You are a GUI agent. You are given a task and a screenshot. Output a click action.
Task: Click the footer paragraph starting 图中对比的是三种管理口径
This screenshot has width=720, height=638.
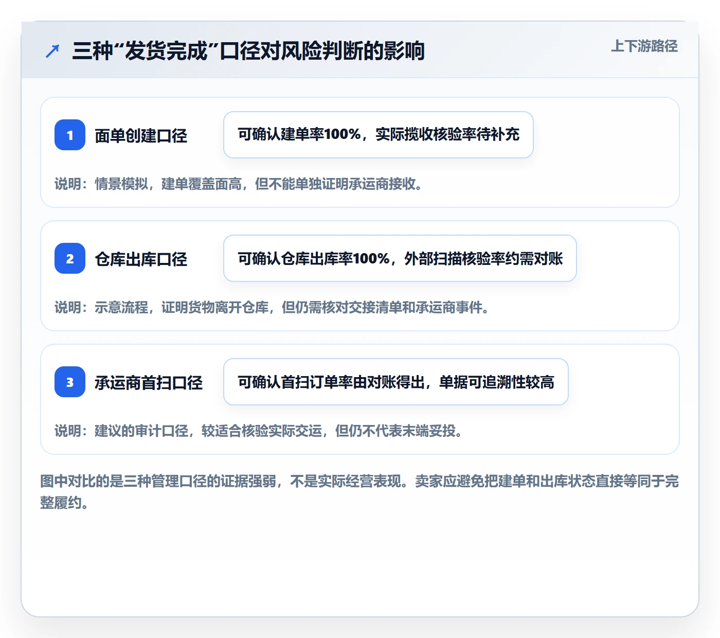tap(359, 492)
